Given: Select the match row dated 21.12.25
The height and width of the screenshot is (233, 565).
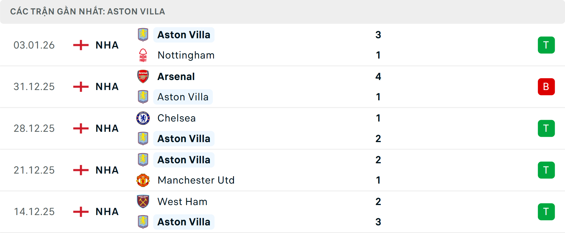Looking at the screenshot, I should click(x=282, y=170).
